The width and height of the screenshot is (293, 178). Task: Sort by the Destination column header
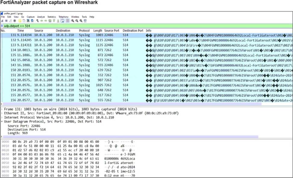63,30
